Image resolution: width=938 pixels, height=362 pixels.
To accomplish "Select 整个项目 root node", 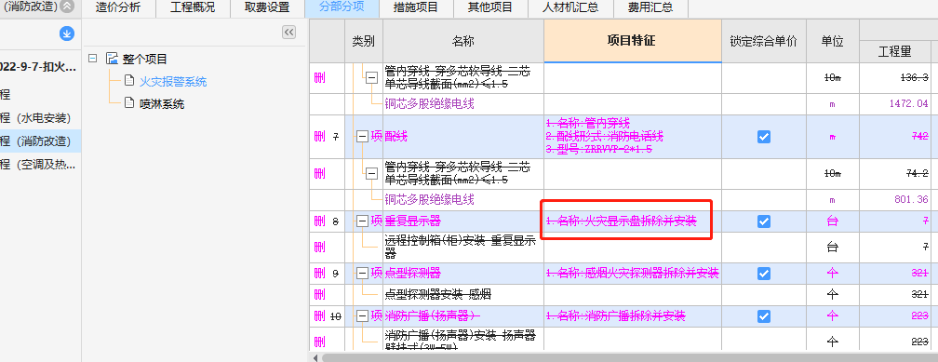I will (x=145, y=59).
